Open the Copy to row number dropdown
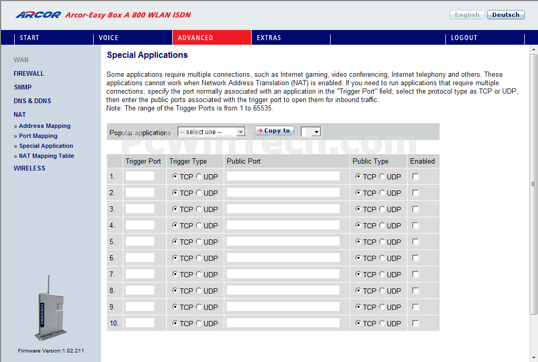The image size is (538, 362). click(311, 132)
